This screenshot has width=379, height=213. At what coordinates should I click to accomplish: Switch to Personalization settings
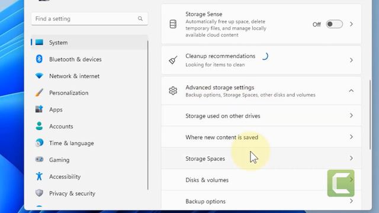pyautogui.click(x=89, y=93)
